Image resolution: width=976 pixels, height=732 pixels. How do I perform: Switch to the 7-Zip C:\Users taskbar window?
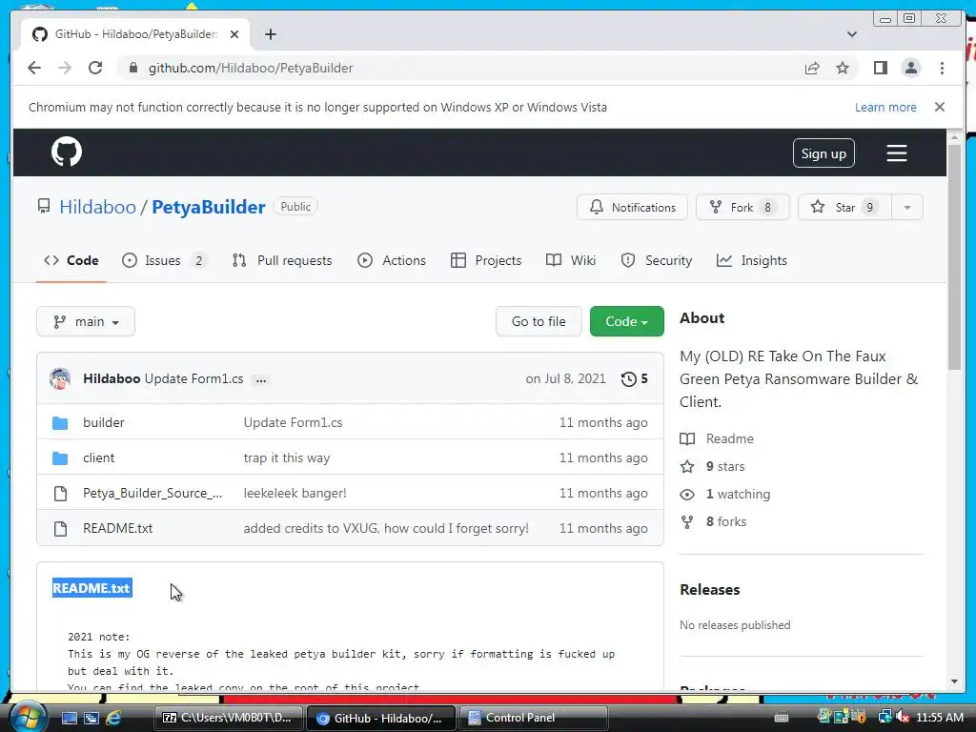228,718
